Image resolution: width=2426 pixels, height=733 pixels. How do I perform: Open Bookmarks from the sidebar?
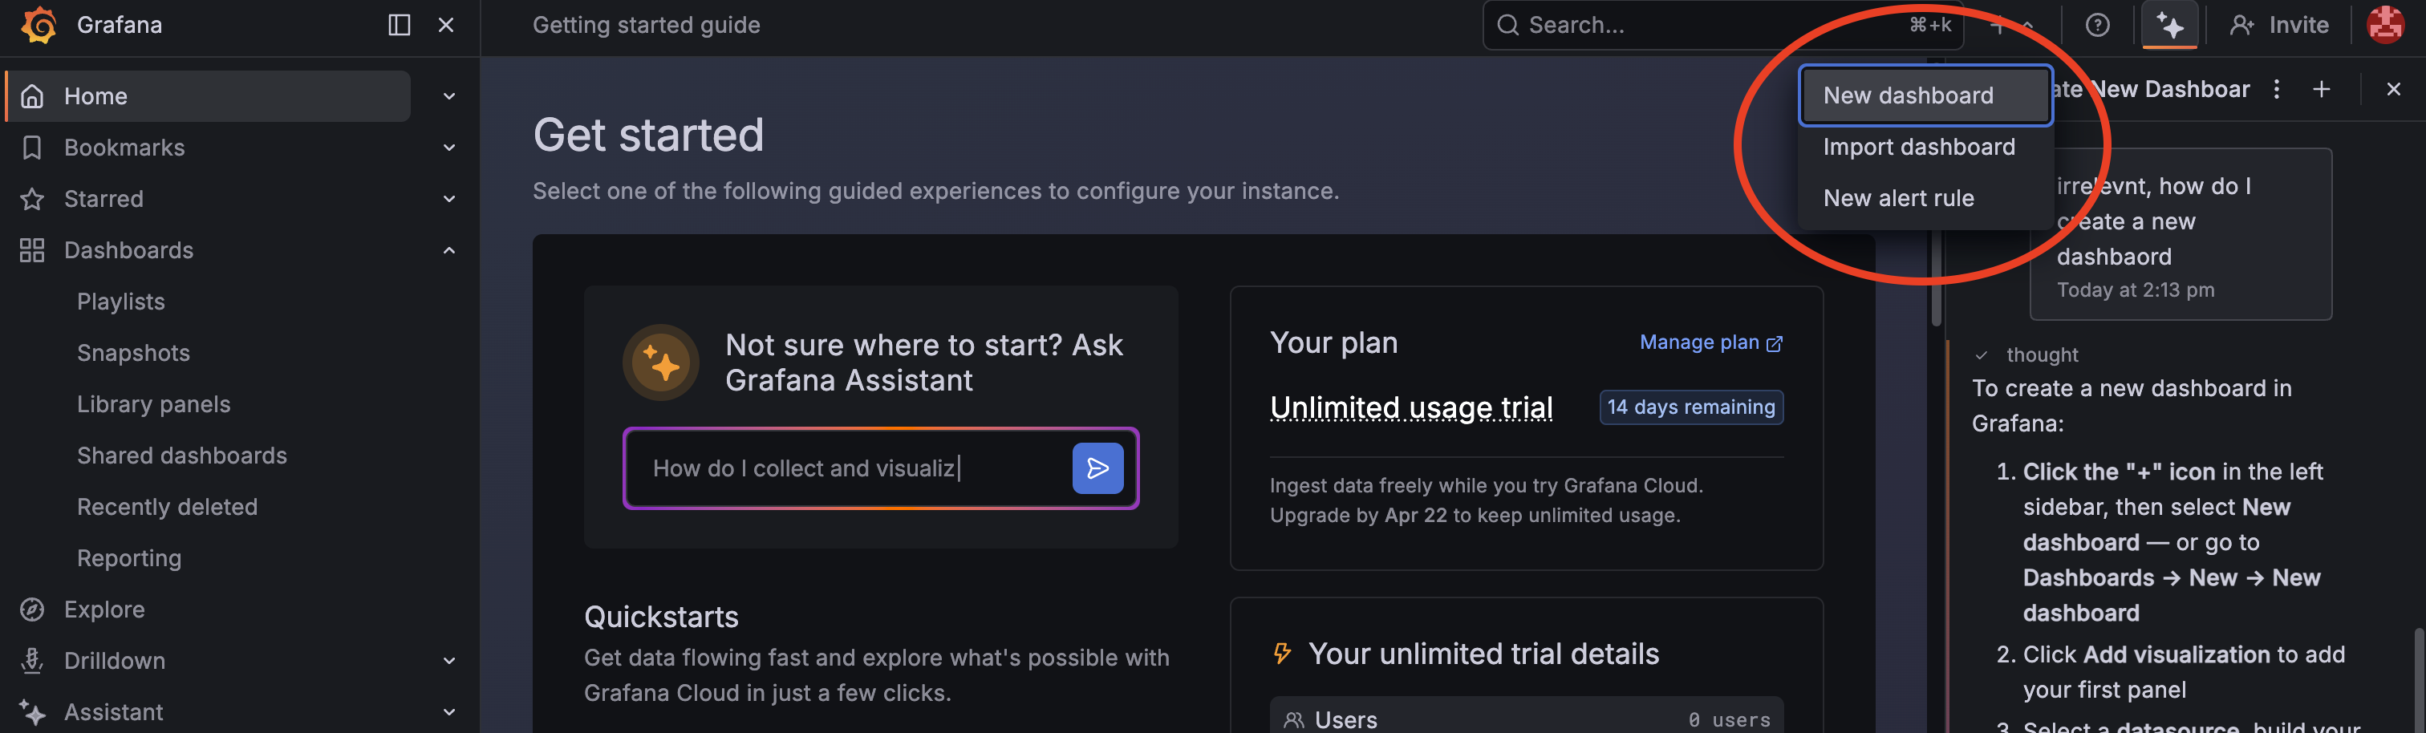tap(124, 148)
